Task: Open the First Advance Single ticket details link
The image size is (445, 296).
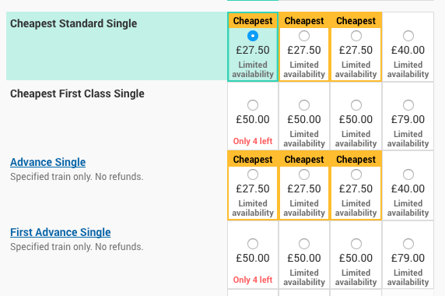Action: coord(61,232)
